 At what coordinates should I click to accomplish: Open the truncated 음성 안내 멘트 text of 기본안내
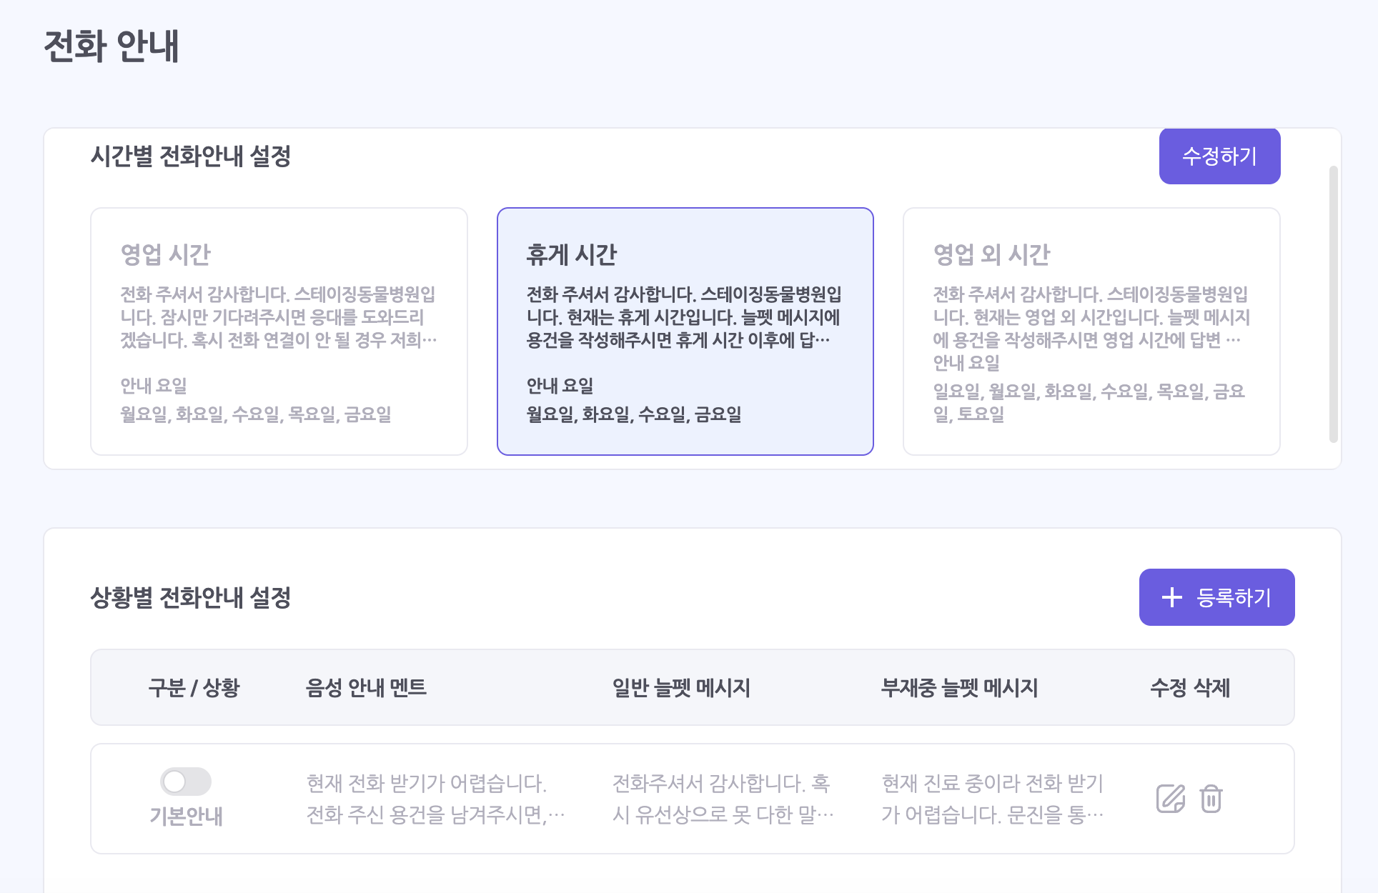pos(435,799)
